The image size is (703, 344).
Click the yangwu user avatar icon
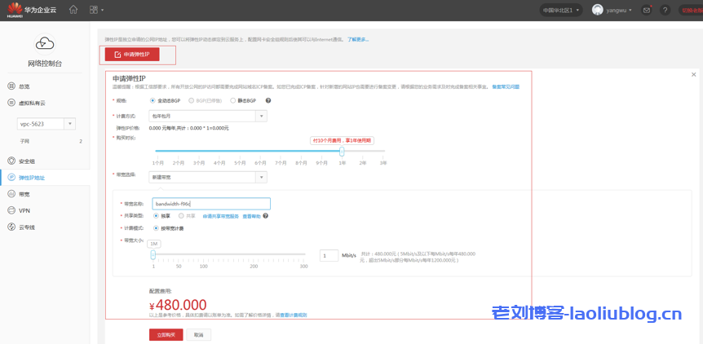[x=598, y=10]
